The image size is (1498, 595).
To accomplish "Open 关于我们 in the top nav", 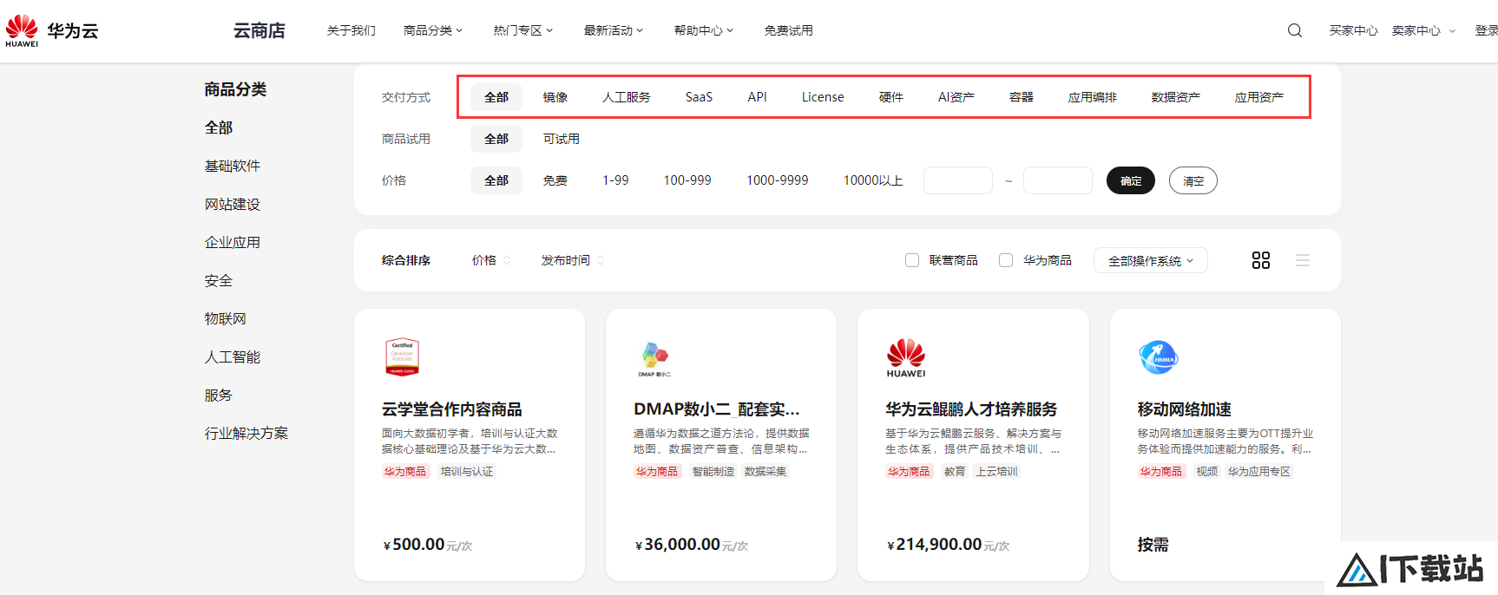I will pyautogui.click(x=352, y=30).
